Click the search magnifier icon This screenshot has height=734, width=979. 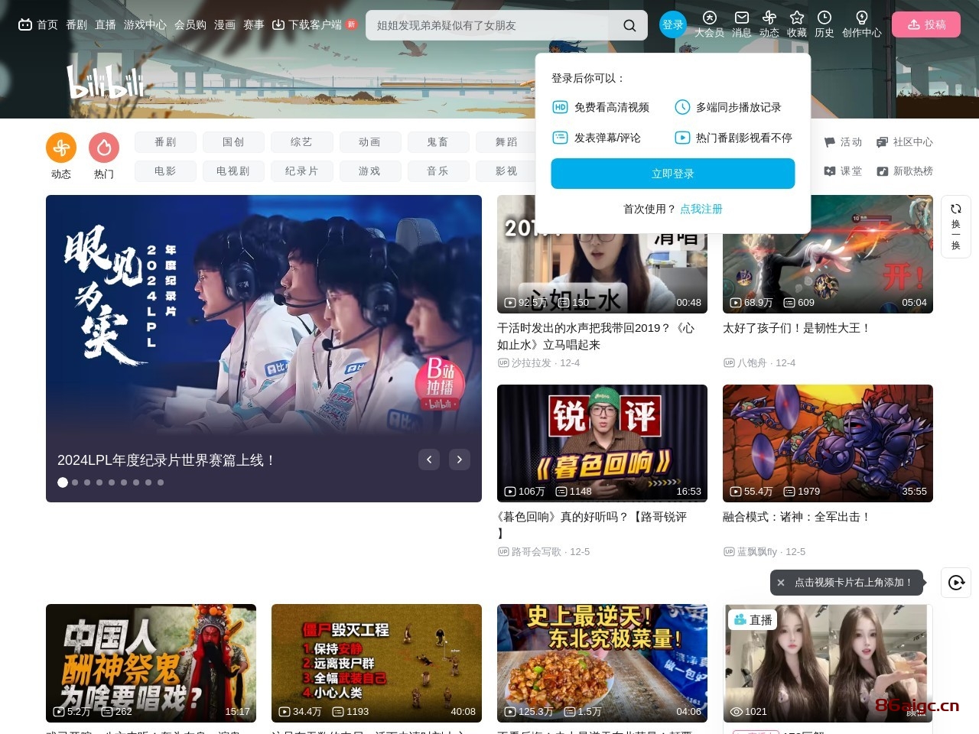[629, 25]
